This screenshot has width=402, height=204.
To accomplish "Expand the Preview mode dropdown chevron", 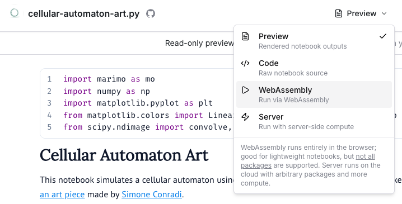I will coord(384,13).
